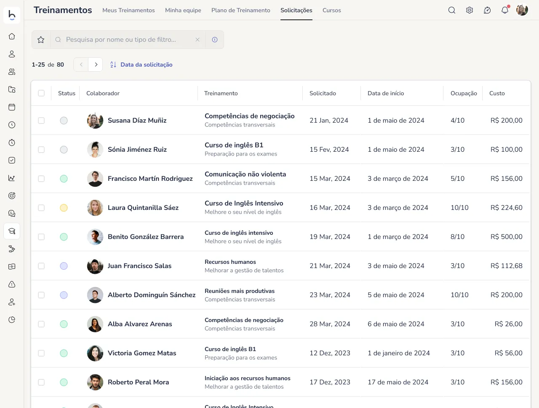Screen dimensions: 539x408
Task: Check the box for Alba Alvarez Arenas
Action: tap(41, 324)
